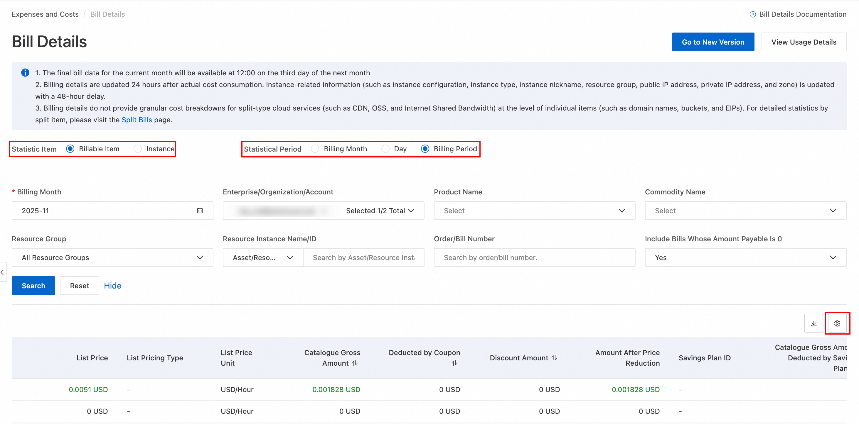Image resolution: width=859 pixels, height=424 pixels.
Task: Sort by Discount Amount column
Action: tap(554, 358)
